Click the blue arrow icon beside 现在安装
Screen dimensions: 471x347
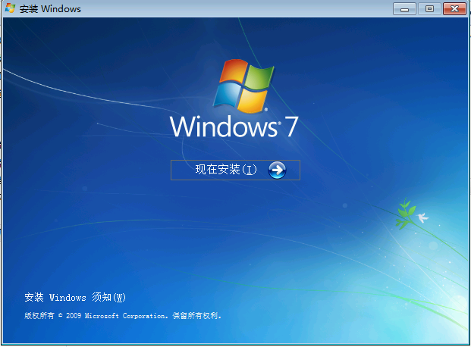coord(277,170)
